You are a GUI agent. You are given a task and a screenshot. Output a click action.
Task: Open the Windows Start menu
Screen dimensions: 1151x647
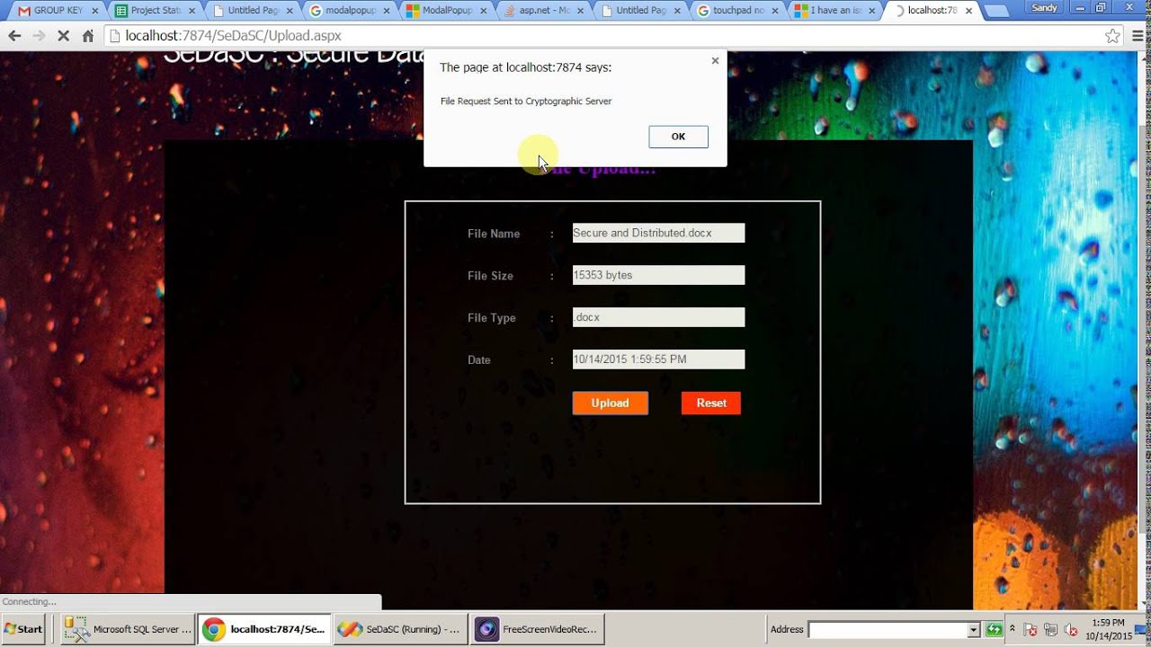(22, 629)
